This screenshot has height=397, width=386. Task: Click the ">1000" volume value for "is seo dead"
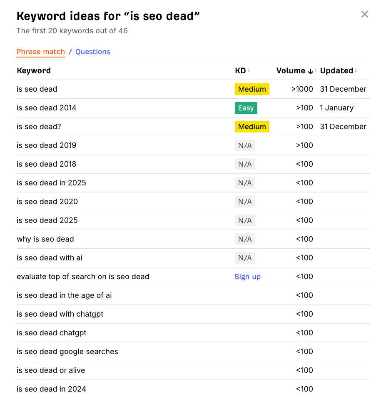click(x=301, y=89)
